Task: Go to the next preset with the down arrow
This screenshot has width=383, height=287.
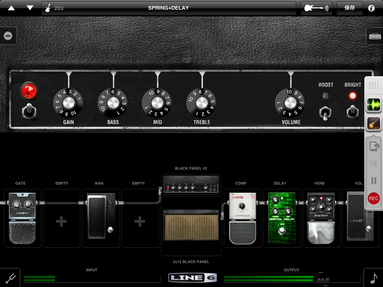Action: coord(30,8)
